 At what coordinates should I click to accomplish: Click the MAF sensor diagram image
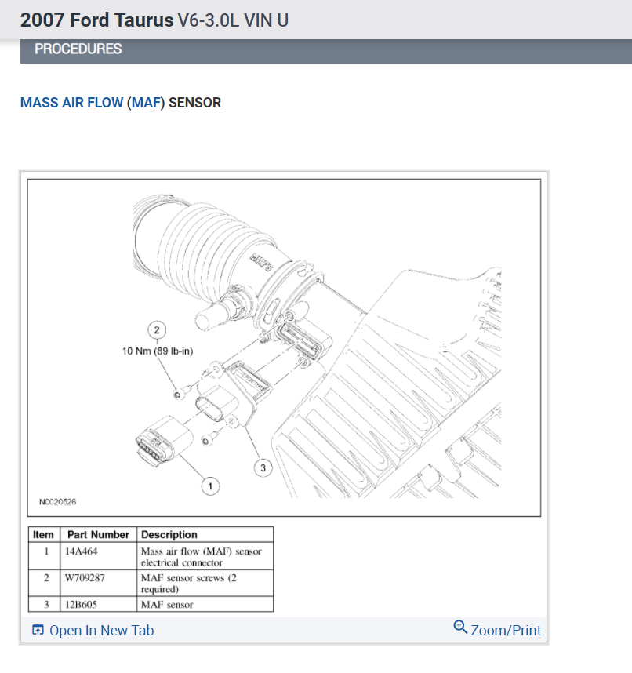coord(284,347)
